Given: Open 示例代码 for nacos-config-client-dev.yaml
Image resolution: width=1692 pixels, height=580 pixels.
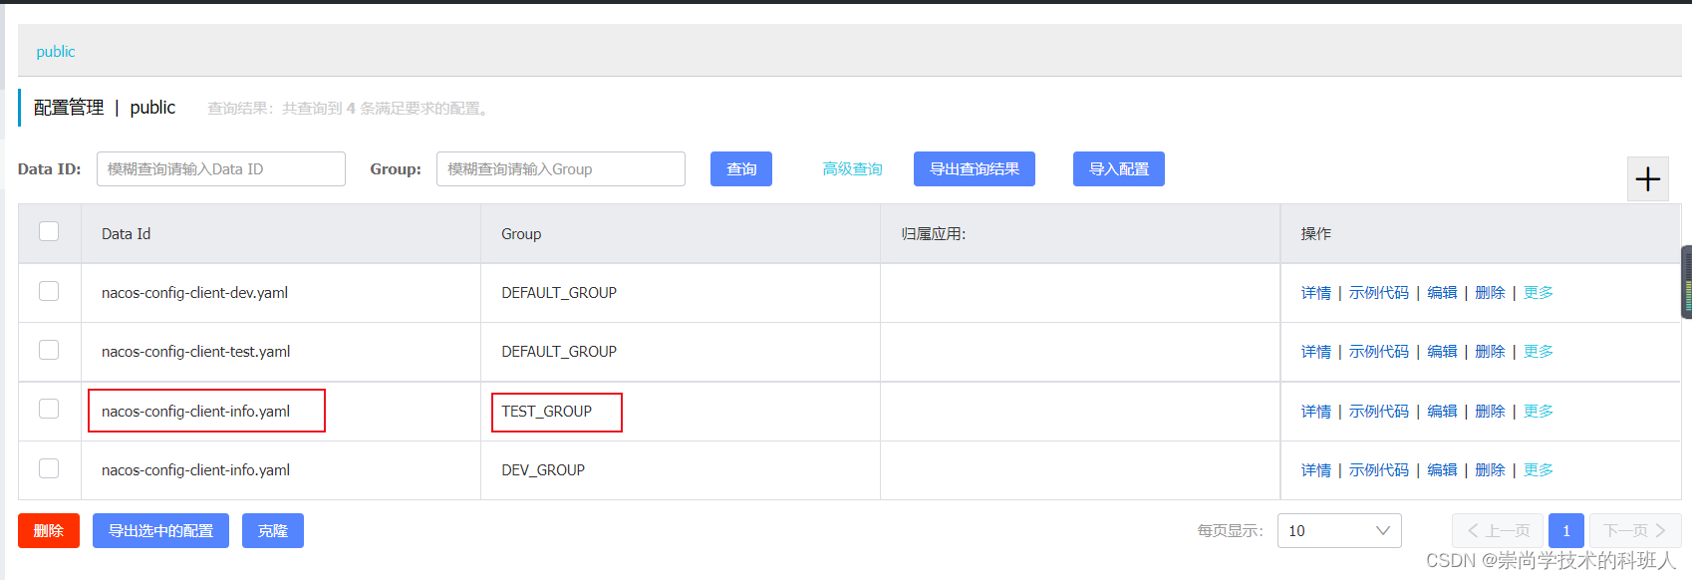Looking at the screenshot, I should (1379, 293).
